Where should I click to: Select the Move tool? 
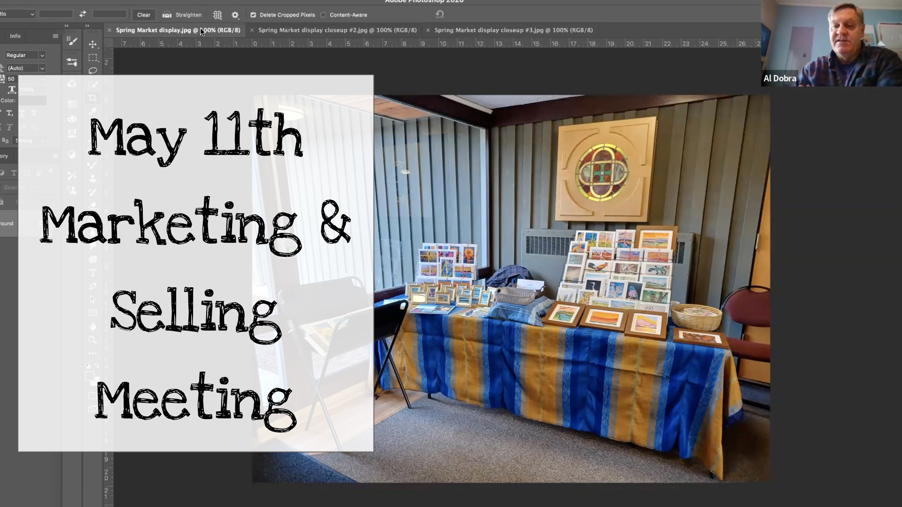(x=93, y=44)
